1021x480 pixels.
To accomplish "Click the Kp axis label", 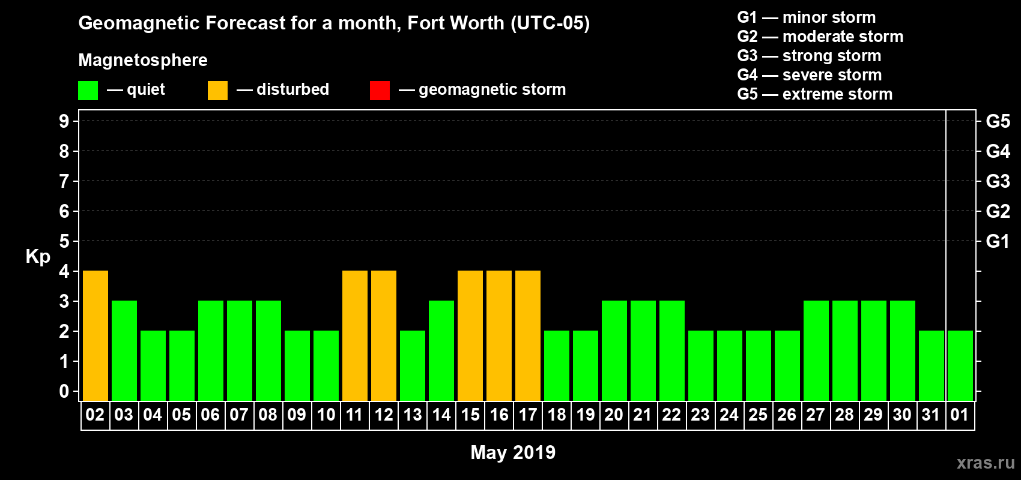I will click(x=38, y=257).
